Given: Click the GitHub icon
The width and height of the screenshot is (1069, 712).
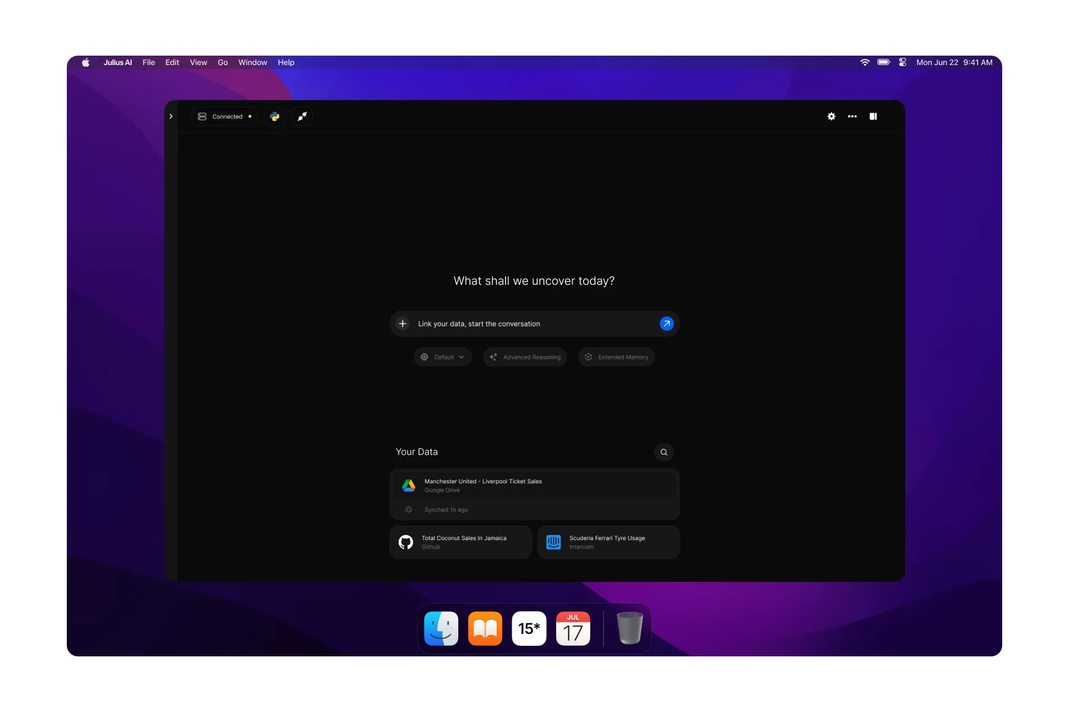Looking at the screenshot, I should tap(406, 542).
